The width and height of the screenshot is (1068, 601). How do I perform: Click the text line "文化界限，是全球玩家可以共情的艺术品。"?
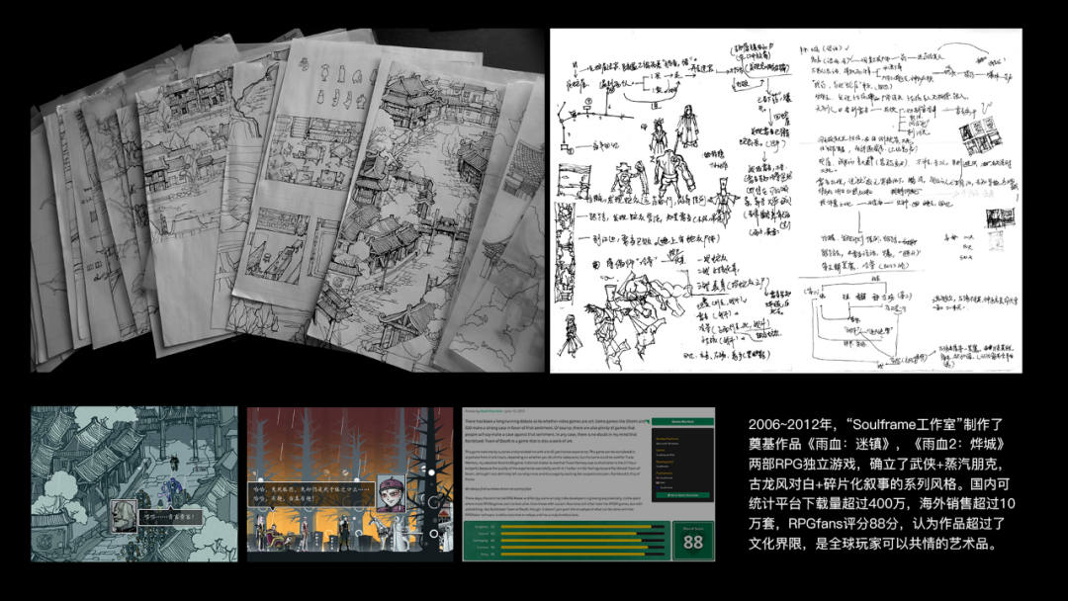click(873, 544)
